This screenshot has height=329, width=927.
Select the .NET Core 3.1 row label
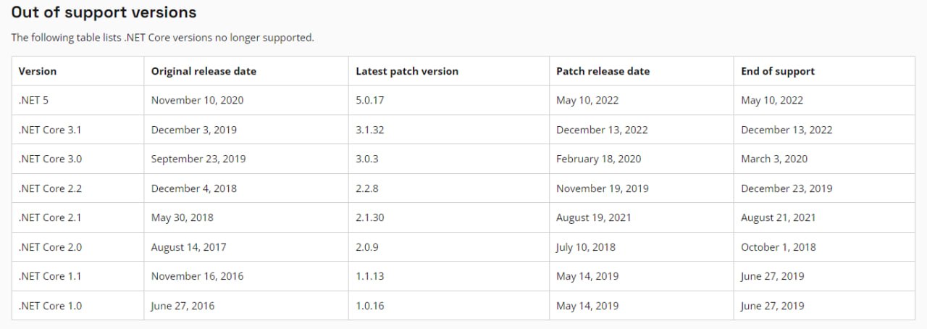[77, 130]
